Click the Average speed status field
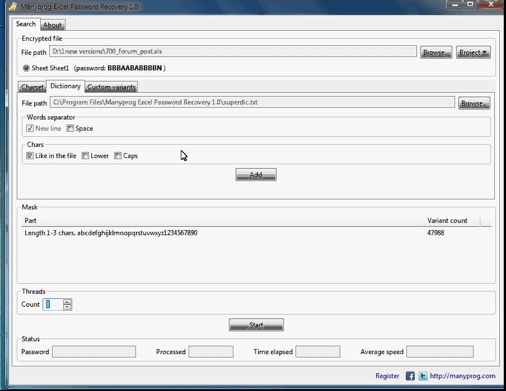This screenshot has width=506, height=391. point(440,352)
